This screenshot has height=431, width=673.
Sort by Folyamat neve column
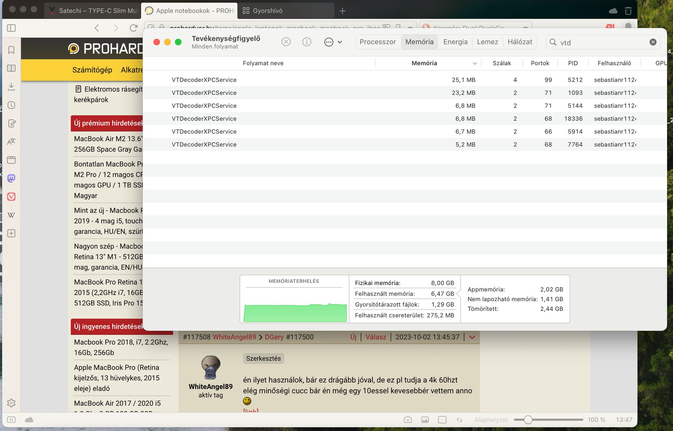point(263,63)
